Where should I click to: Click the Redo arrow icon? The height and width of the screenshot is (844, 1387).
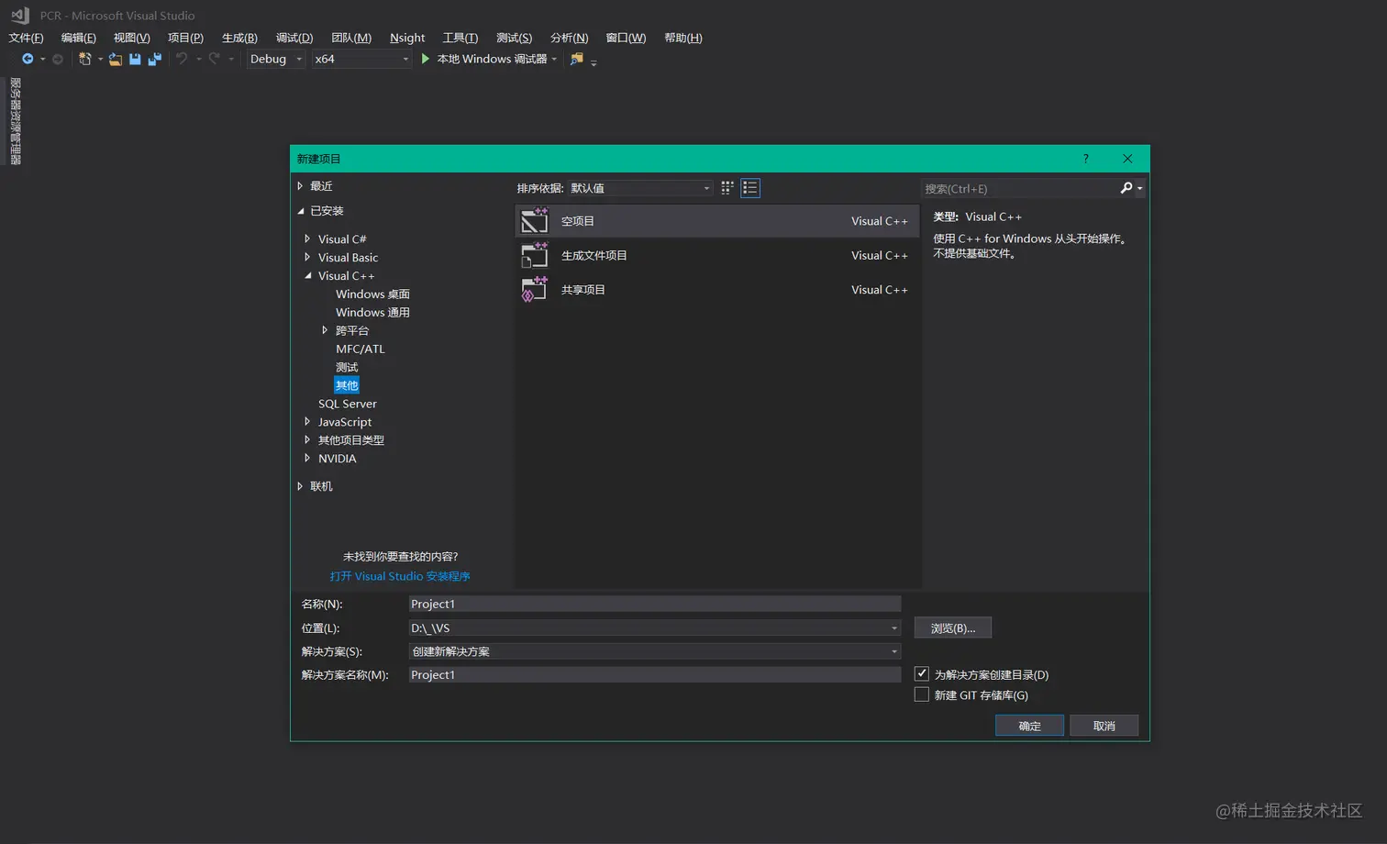(214, 59)
